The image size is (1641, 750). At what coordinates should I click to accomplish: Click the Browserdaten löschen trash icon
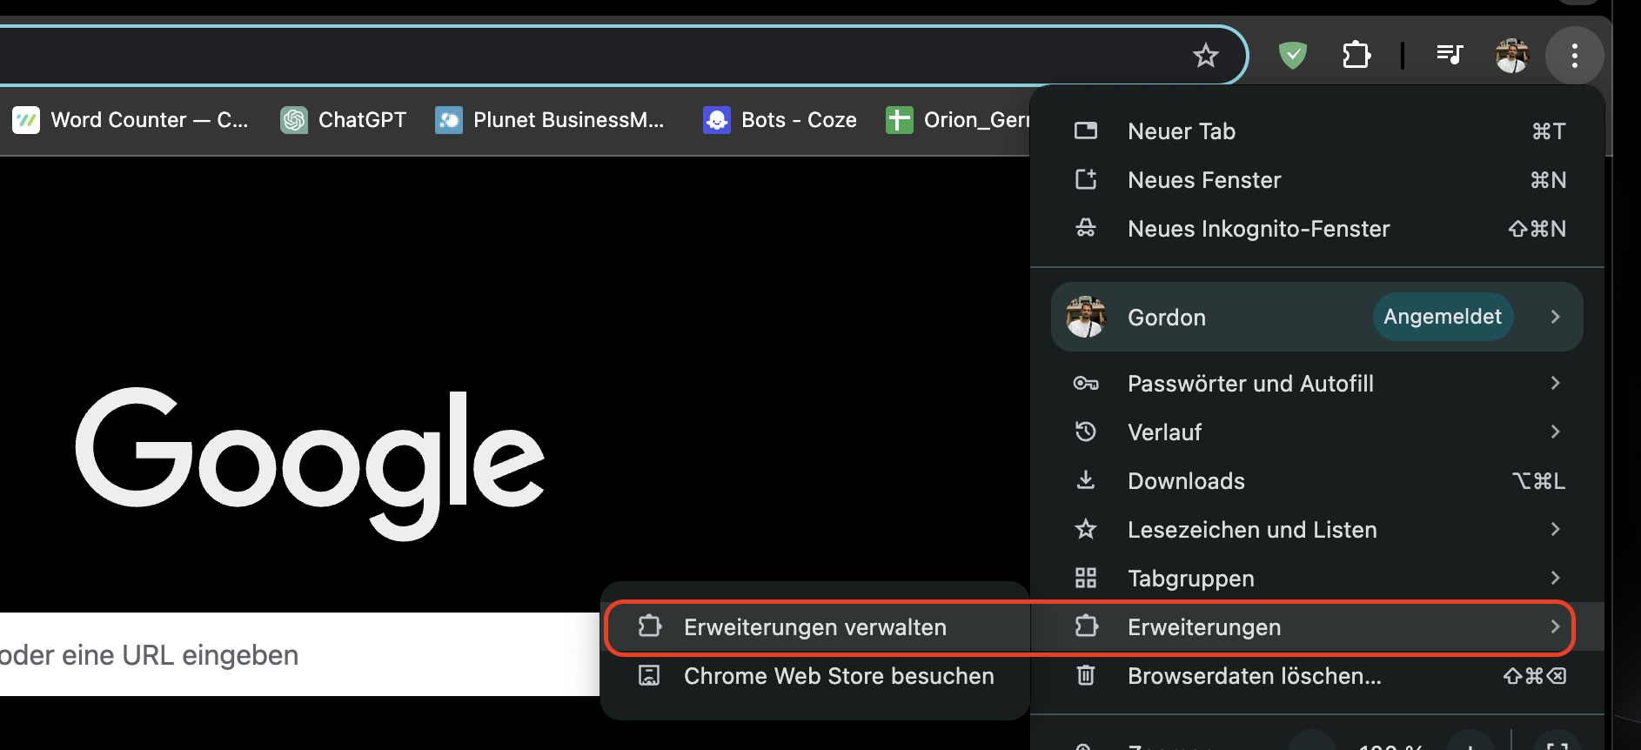tap(1086, 675)
